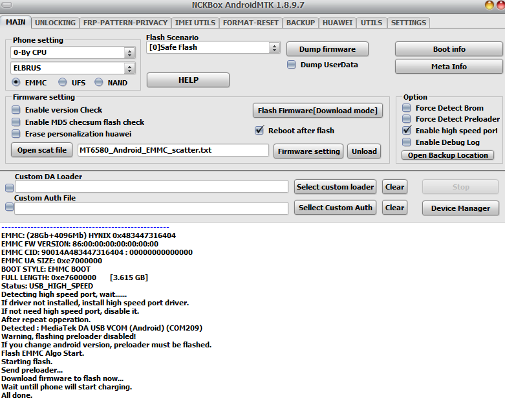Toggle Enable MD5 checksum flash check
The width and height of the screenshot is (505, 414).
coord(16,122)
